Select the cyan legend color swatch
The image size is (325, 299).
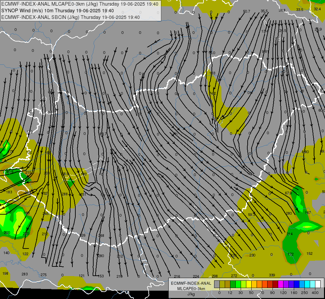coord(307,284)
